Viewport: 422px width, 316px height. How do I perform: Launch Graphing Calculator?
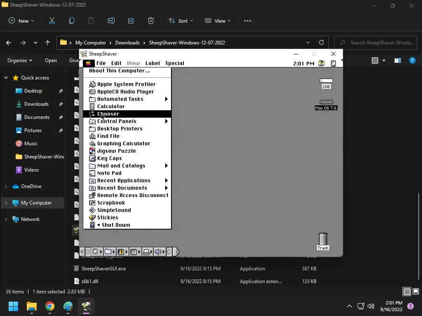tap(127, 144)
